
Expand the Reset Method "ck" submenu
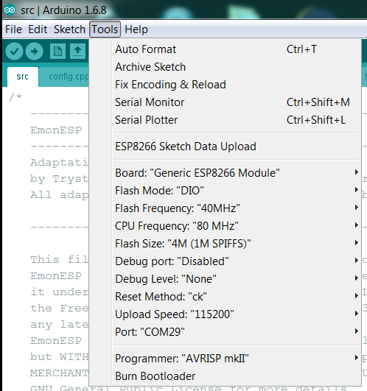pos(225,297)
